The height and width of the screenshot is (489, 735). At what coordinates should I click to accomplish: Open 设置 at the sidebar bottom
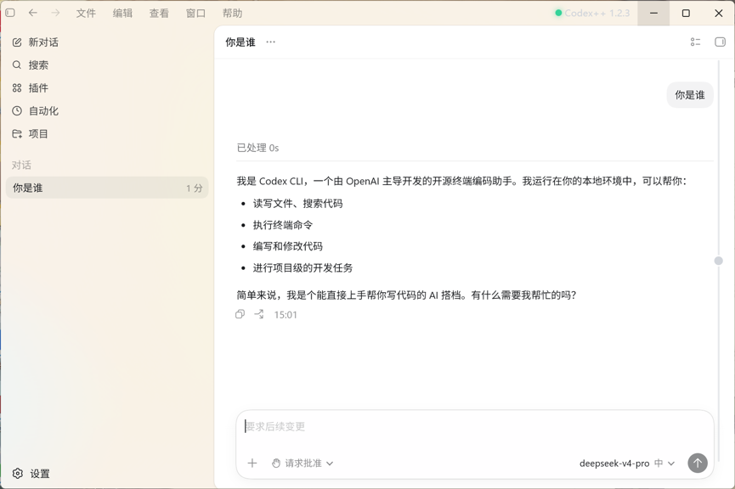(31, 474)
